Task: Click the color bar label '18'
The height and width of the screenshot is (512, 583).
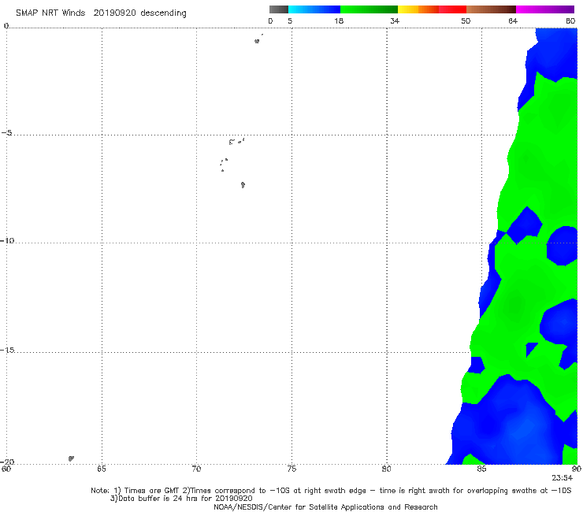Action: point(339,20)
